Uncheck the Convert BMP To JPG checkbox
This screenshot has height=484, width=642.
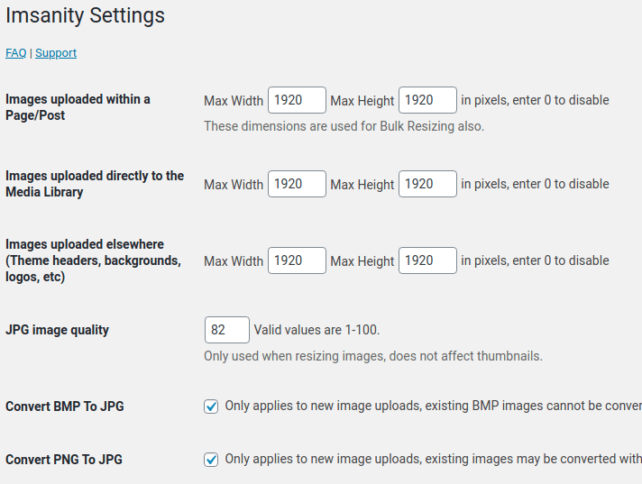click(x=211, y=406)
